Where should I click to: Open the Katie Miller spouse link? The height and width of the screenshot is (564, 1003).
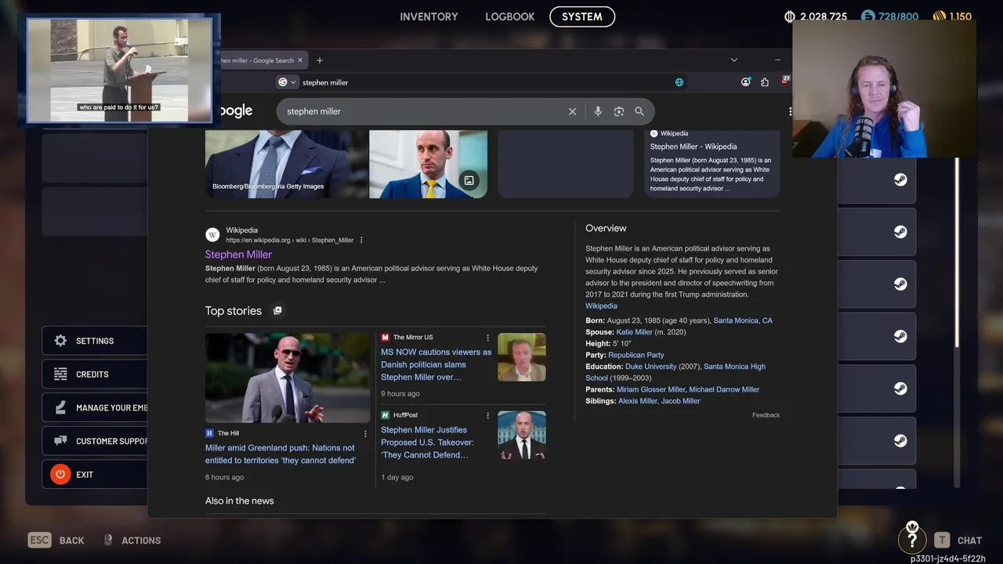coord(634,332)
